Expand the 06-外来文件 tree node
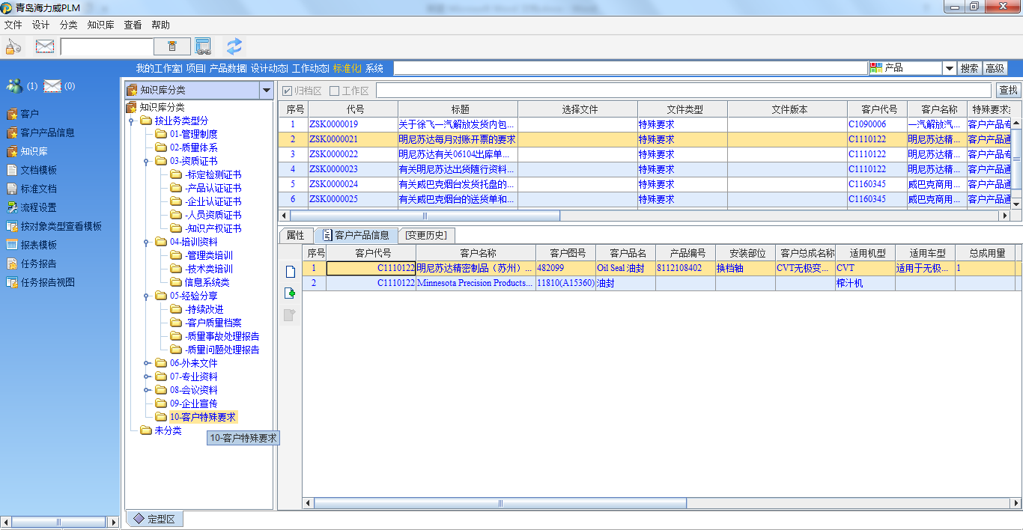Screen dimensions: 1023x530 click(x=146, y=363)
